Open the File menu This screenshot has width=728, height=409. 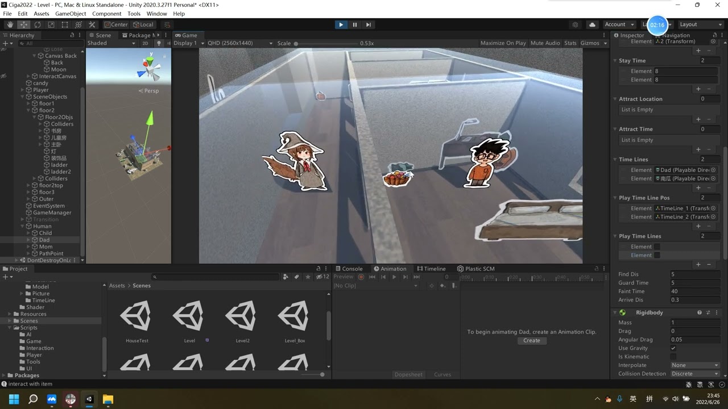pyautogui.click(x=7, y=14)
